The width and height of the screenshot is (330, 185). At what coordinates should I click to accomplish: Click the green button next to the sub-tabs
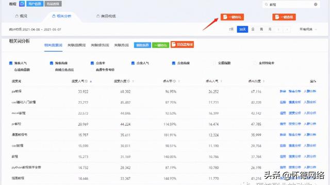pyautogui.click(x=160, y=45)
